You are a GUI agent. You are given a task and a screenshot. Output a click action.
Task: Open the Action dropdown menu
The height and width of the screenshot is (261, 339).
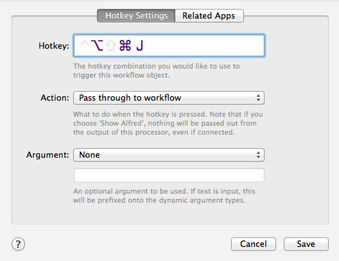(x=169, y=97)
